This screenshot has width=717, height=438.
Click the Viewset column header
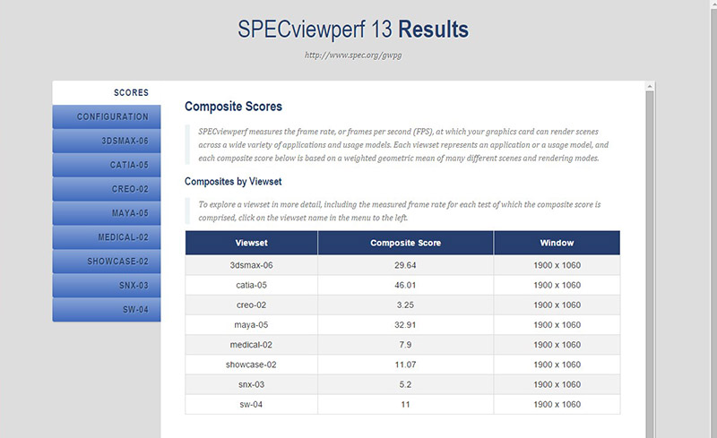tap(252, 243)
